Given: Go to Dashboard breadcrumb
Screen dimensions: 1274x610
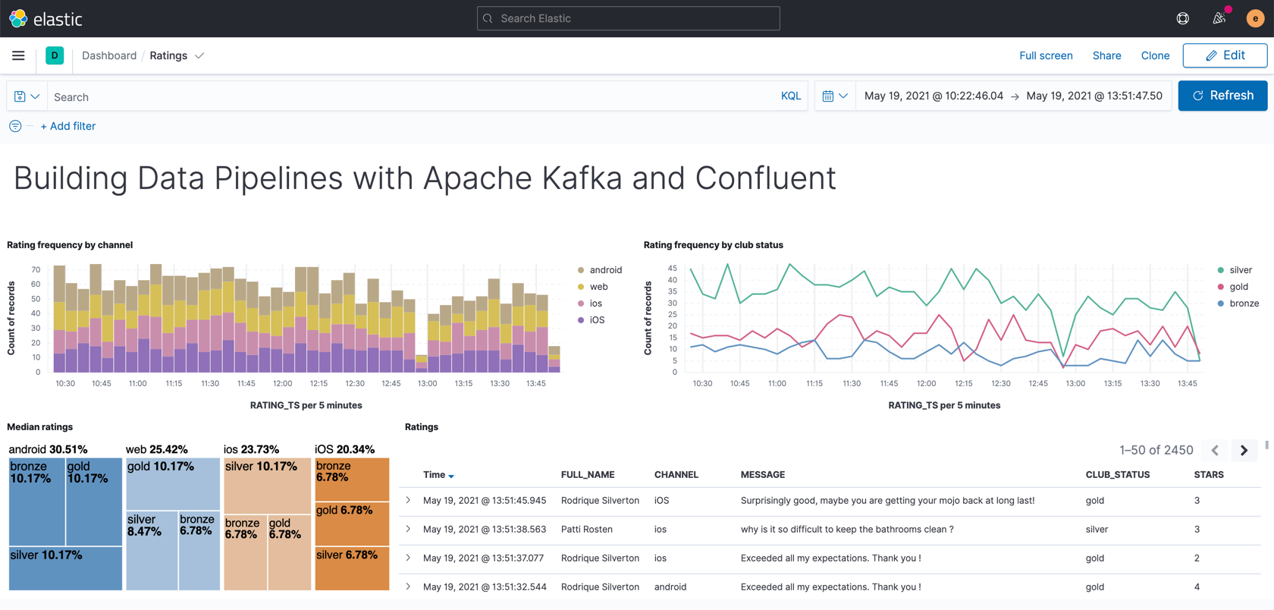Looking at the screenshot, I should 109,55.
